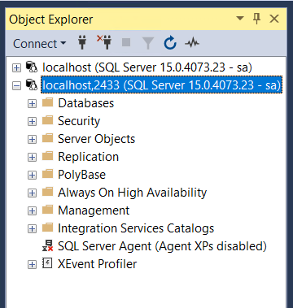Expand the PolyBase folder
This screenshot has height=308, width=293.
click(32, 176)
